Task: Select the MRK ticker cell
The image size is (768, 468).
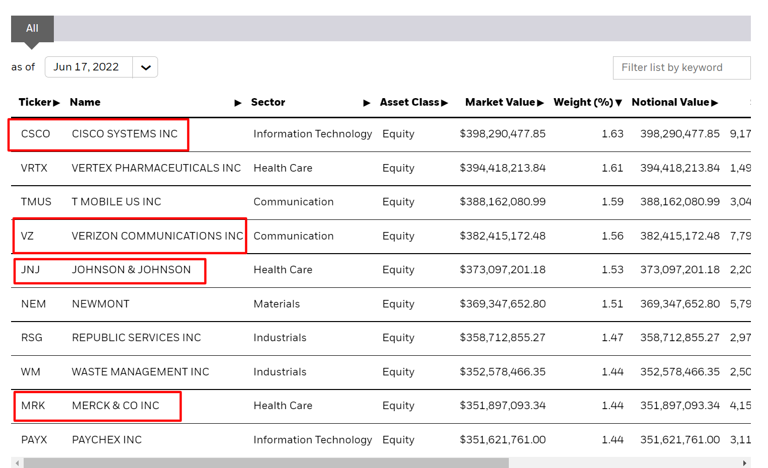Action: pos(33,406)
